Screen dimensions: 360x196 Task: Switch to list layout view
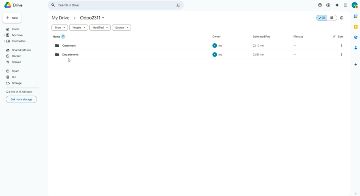(x=322, y=18)
